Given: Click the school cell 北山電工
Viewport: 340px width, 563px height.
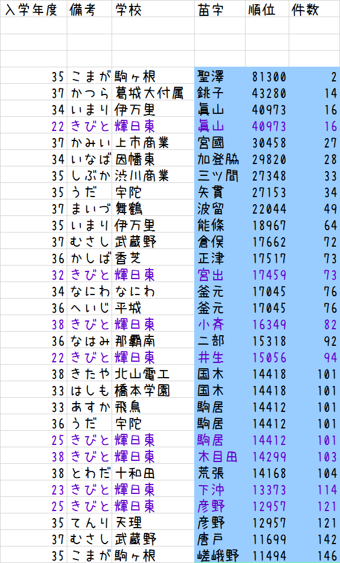Looking at the screenshot, I should pos(153,373).
